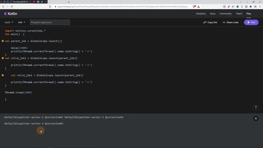Image resolution: width=263 pixels, height=148 pixels.
Task: Open the puzzle-piece extensions menu
Action: click(251, 7)
